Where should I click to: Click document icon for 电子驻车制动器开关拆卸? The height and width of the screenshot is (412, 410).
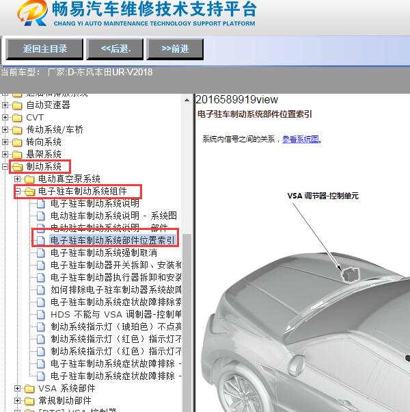[41, 266]
